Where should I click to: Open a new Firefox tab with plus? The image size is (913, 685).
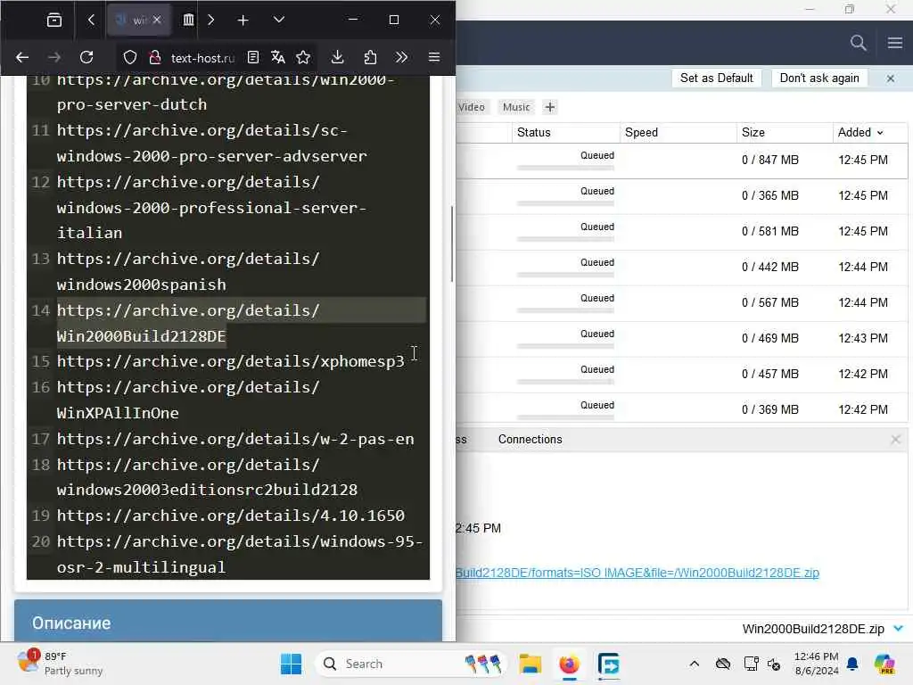(243, 21)
